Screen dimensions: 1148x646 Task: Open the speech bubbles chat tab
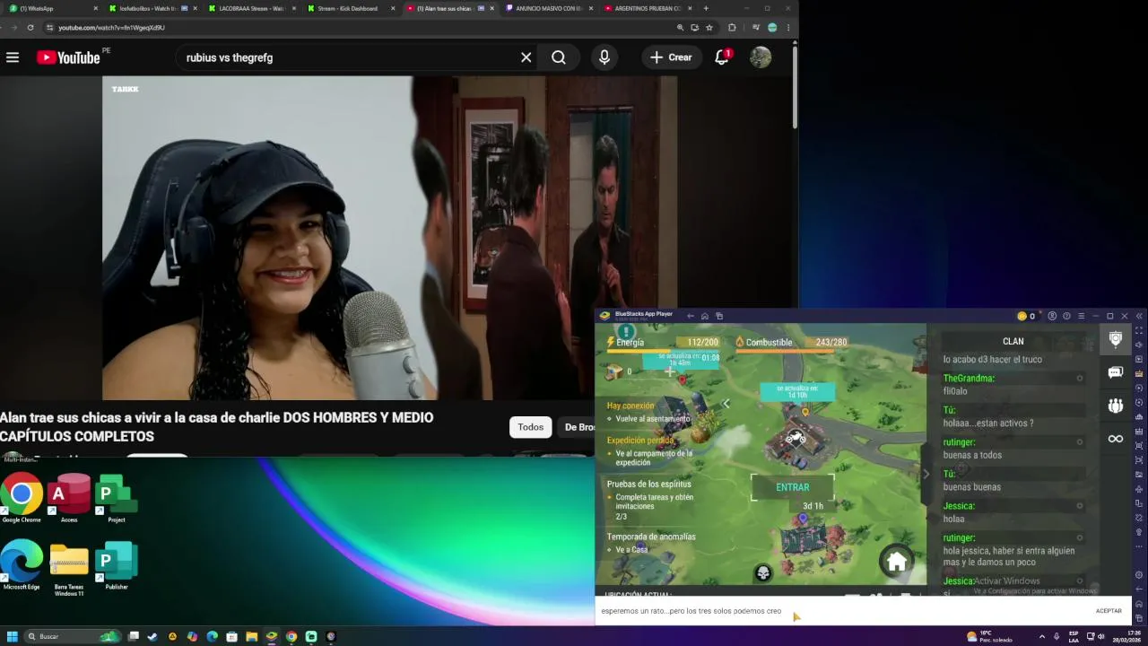[x=1115, y=372]
